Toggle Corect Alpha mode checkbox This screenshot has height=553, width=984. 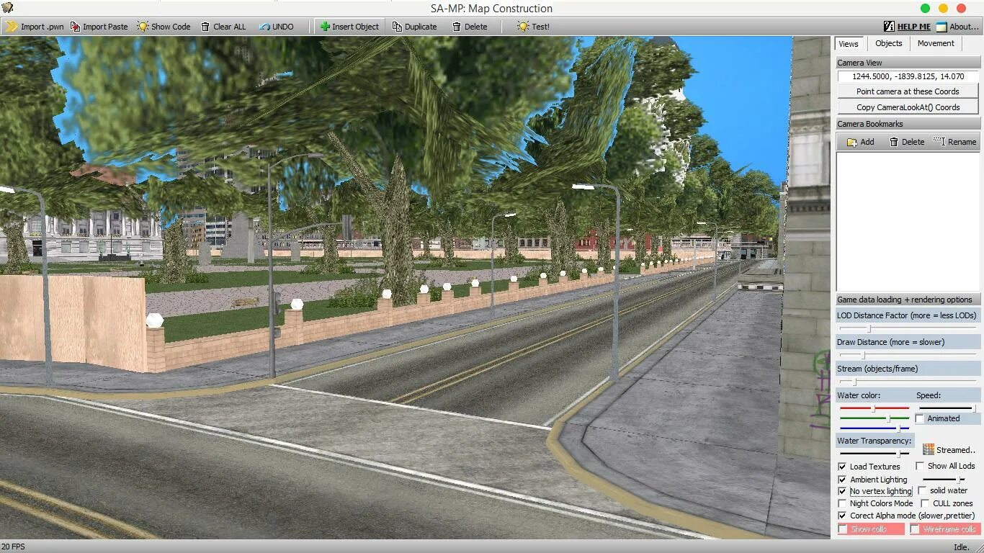(842, 516)
